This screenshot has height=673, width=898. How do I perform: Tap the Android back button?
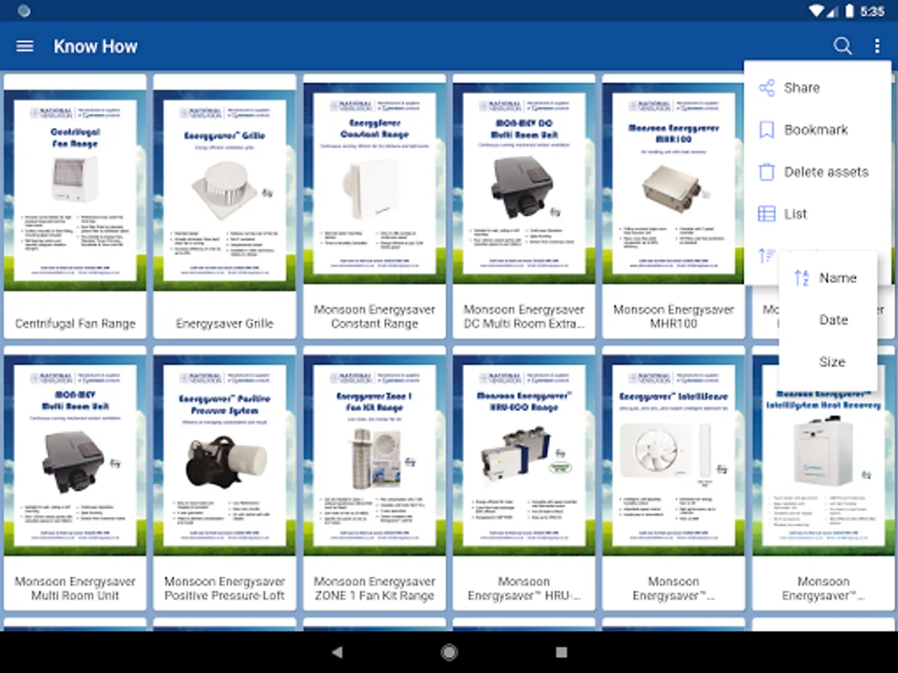click(x=337, y=652)
